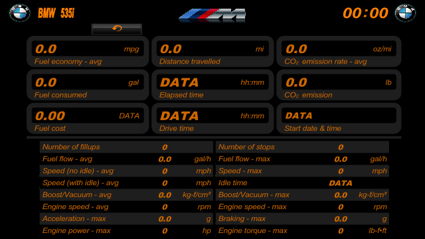Screen dimensions: 425x239
Task: Tap the Engine torque - max row
Action: (302, 230)
